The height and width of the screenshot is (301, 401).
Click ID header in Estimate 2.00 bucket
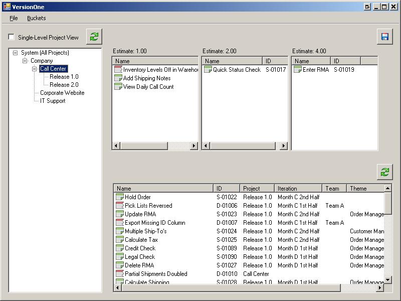point(275,61)
